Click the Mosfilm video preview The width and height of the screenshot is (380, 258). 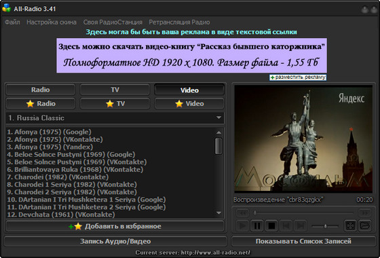click(x=303, y=139)
